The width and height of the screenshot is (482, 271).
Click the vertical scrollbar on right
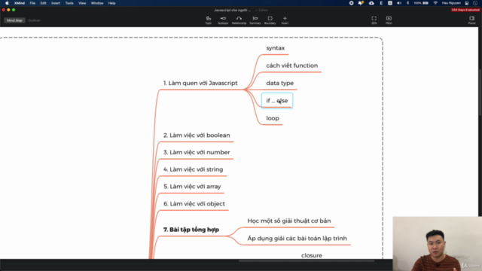click(480, 92)
